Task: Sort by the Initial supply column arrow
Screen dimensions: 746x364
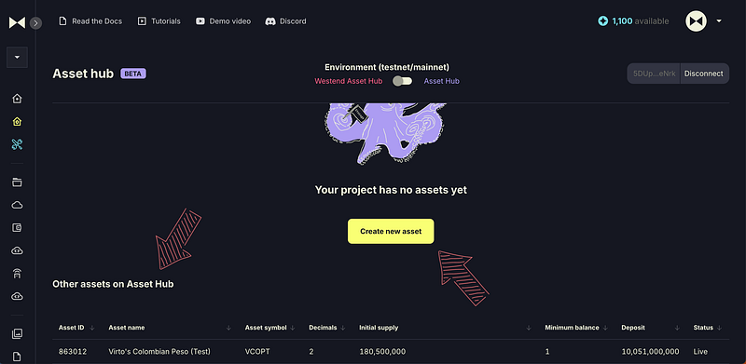Action: tap(529, 328)
